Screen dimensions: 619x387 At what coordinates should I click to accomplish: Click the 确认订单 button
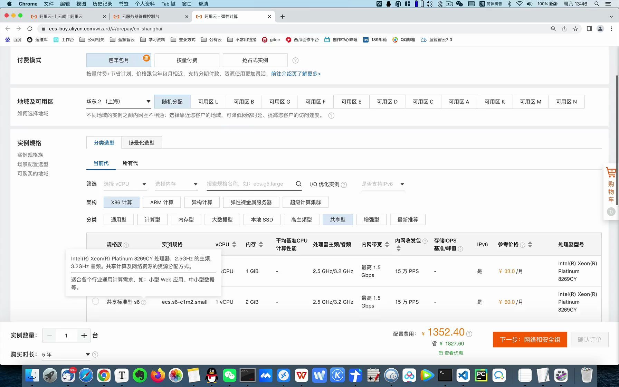[589, 340]
